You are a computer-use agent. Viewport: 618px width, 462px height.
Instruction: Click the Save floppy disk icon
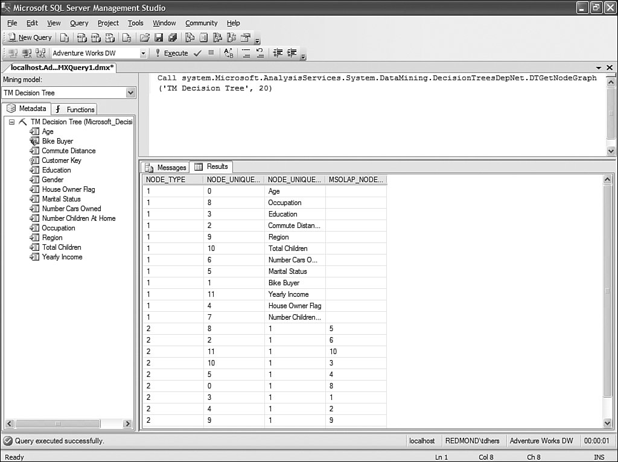pos(158,37)
